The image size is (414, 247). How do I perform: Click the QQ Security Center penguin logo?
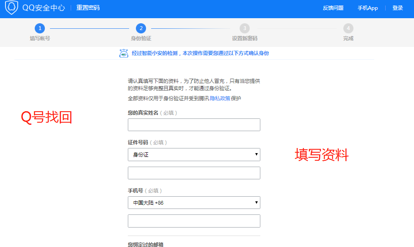[11, 8]
